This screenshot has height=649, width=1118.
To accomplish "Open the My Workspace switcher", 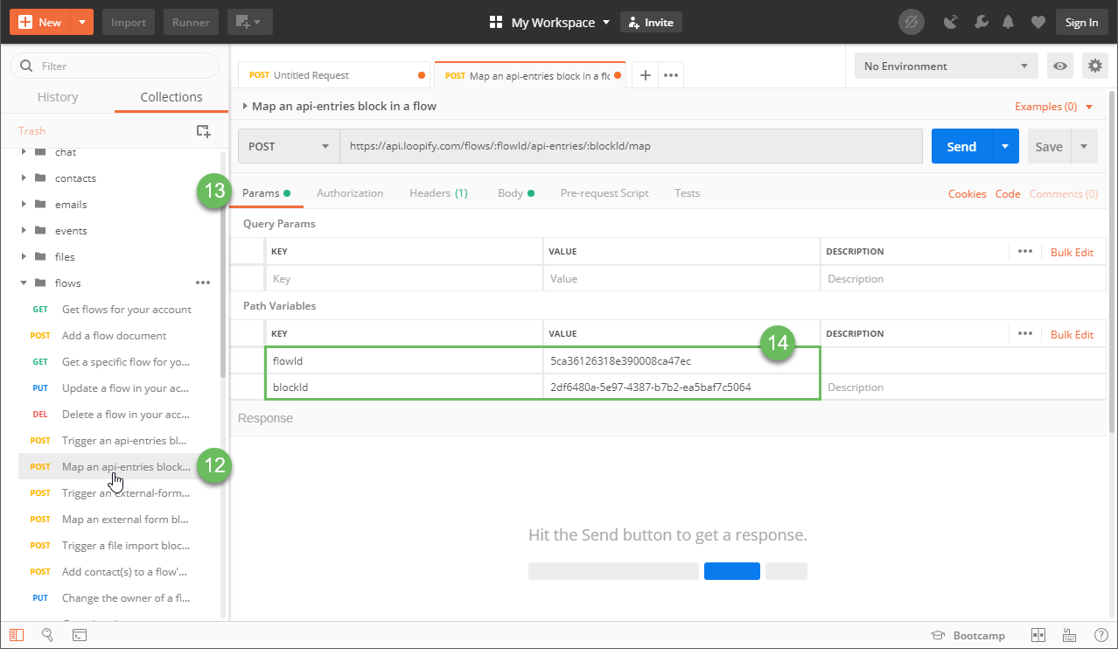I will (550, 23).
